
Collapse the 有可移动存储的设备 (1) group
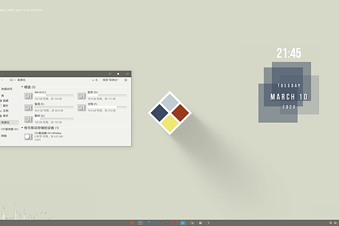point(22,128)
